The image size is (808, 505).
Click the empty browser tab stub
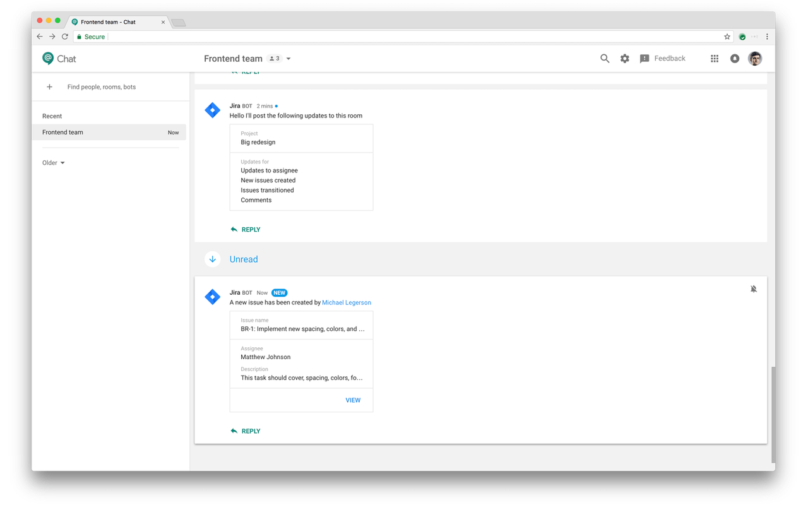[x=177, y=21]
